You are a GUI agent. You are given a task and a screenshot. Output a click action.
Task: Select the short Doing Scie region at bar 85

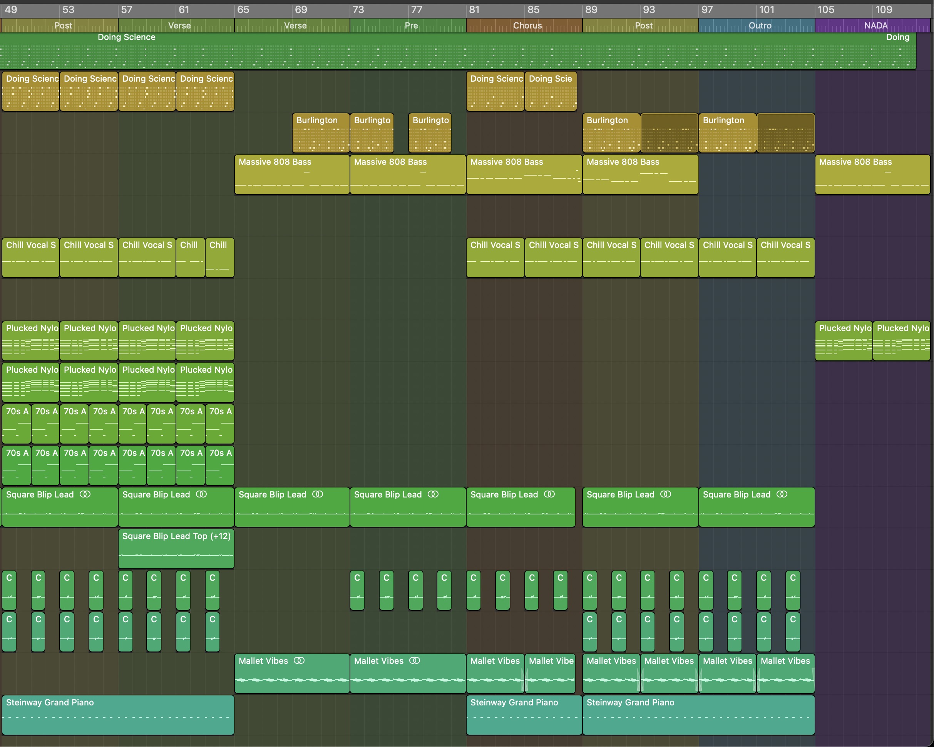pyautogui.click(x=551, y=91)
